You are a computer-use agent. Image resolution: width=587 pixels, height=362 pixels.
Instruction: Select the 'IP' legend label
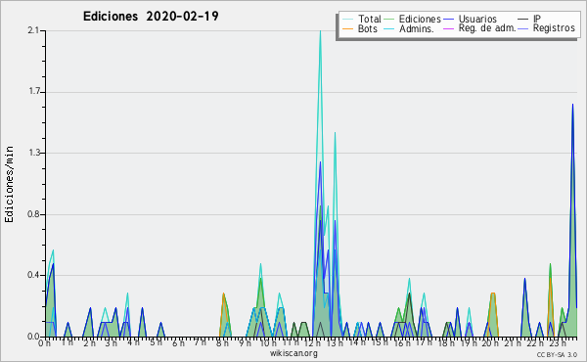coord(537,19)
